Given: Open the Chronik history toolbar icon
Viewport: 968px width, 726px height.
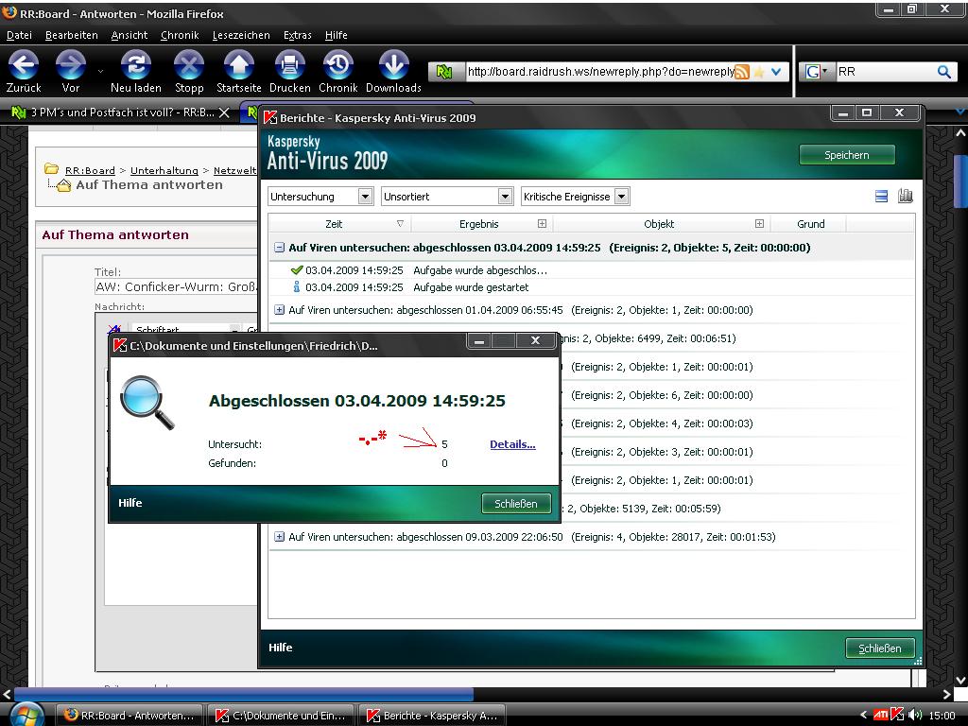Looking at the screenshot, I should click(338, 64).
